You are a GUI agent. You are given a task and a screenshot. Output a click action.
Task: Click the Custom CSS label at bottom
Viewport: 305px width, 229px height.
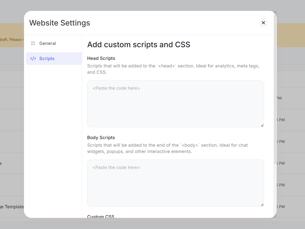(x=101, y=216)
